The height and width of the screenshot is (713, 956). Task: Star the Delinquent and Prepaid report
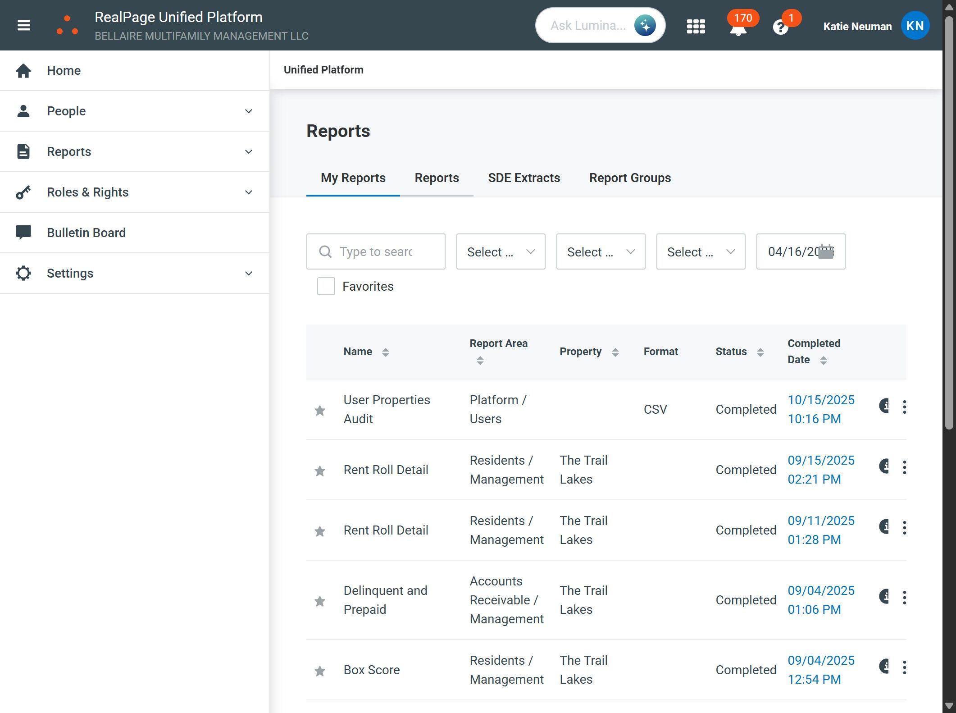(320, 601)
